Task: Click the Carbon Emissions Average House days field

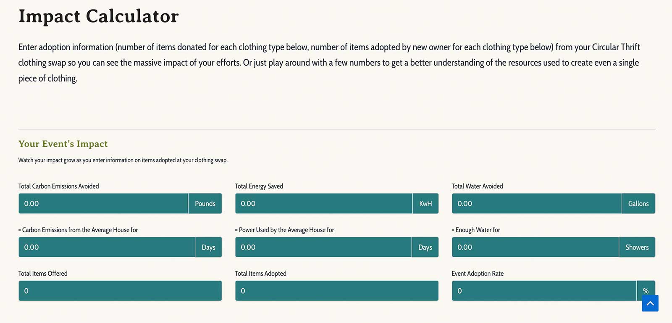Action: 107,247
